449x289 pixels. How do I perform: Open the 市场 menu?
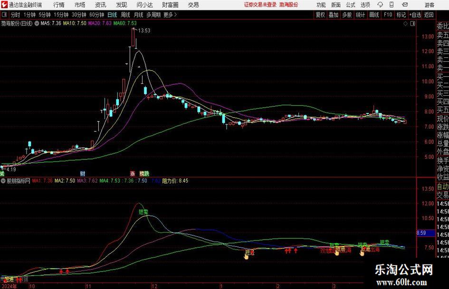click(80, 5)
